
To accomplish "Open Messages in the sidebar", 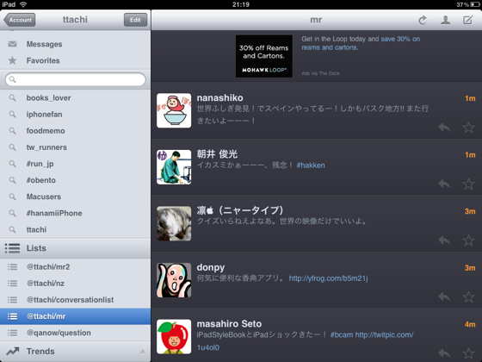I will point(76,44).
